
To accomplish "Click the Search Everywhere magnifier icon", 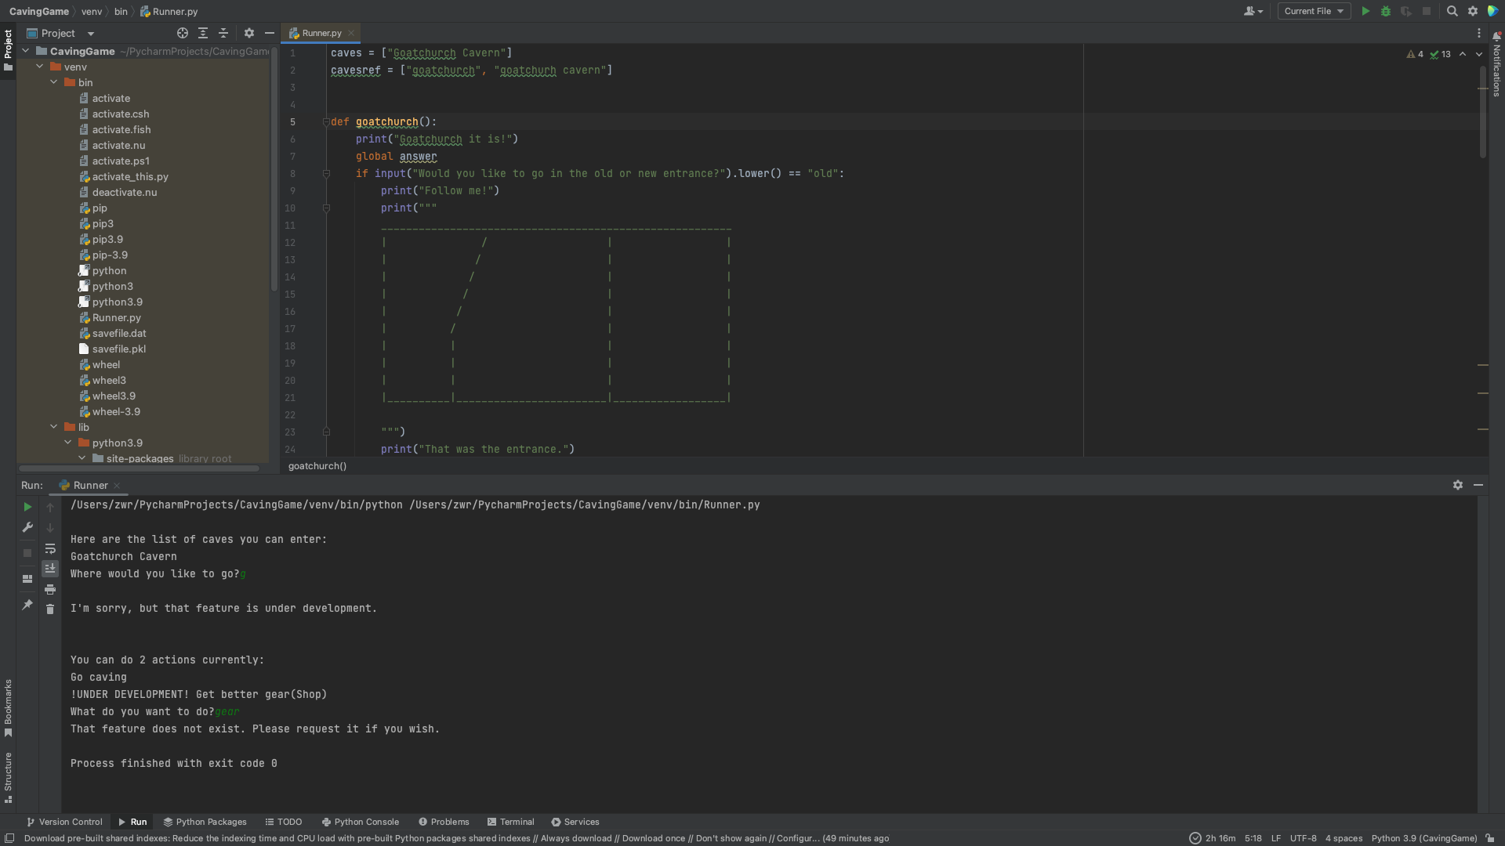I will [x=1452, y=11].
